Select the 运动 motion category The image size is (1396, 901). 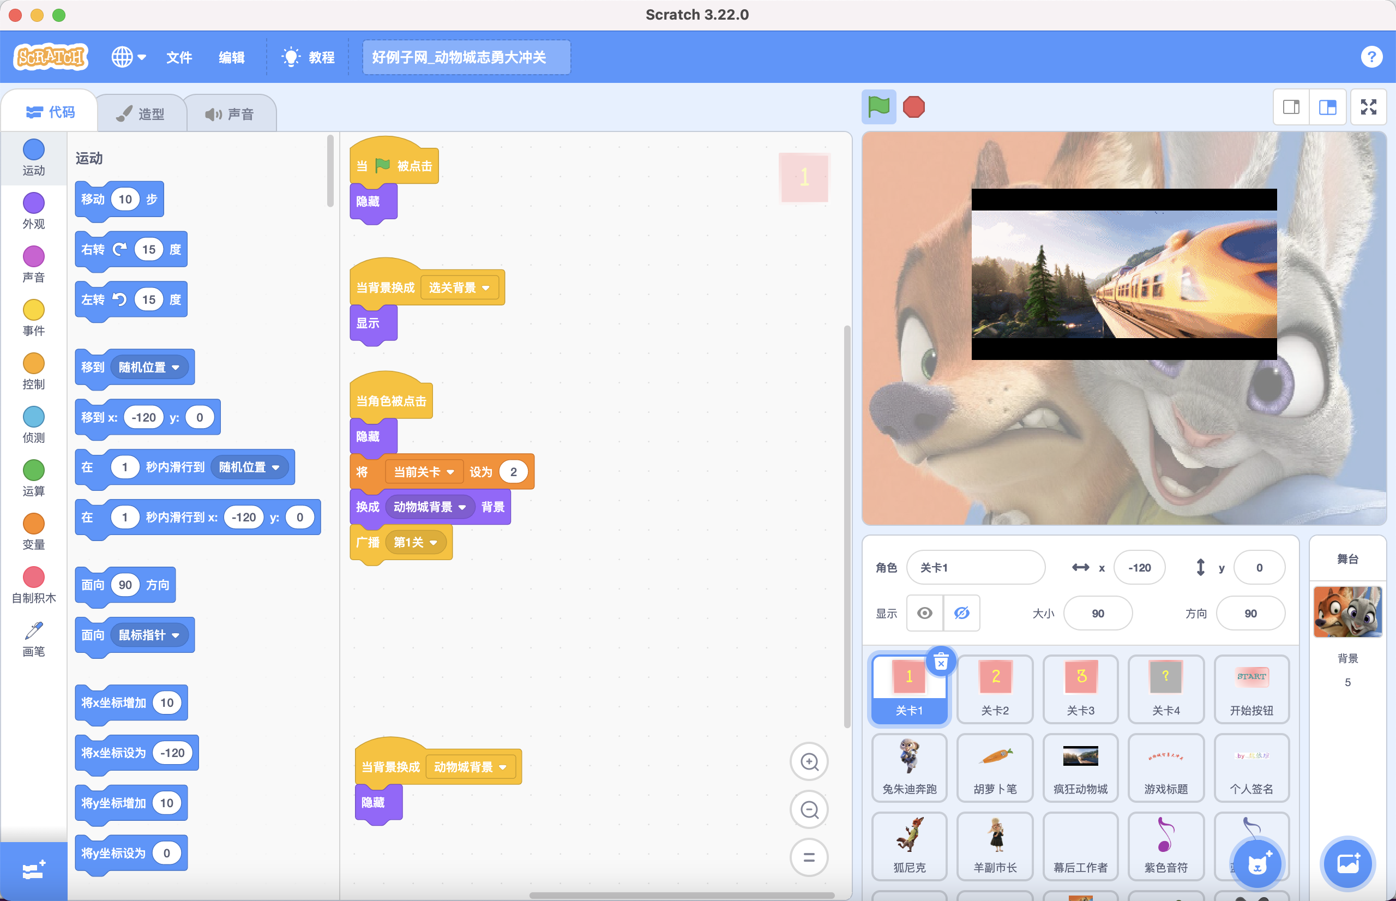33,158
